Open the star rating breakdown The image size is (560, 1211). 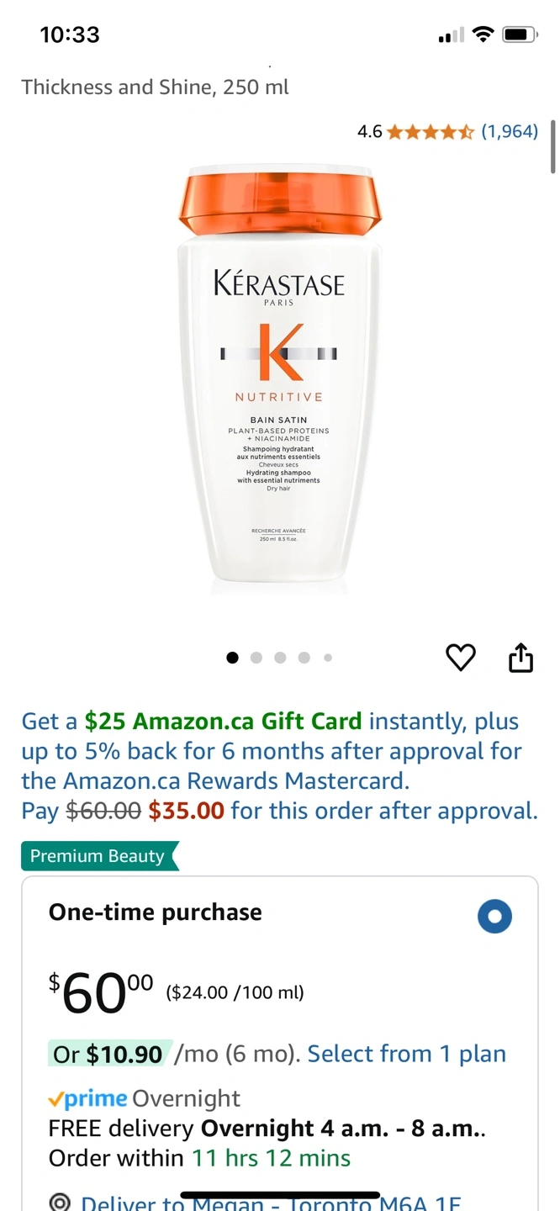431,131
